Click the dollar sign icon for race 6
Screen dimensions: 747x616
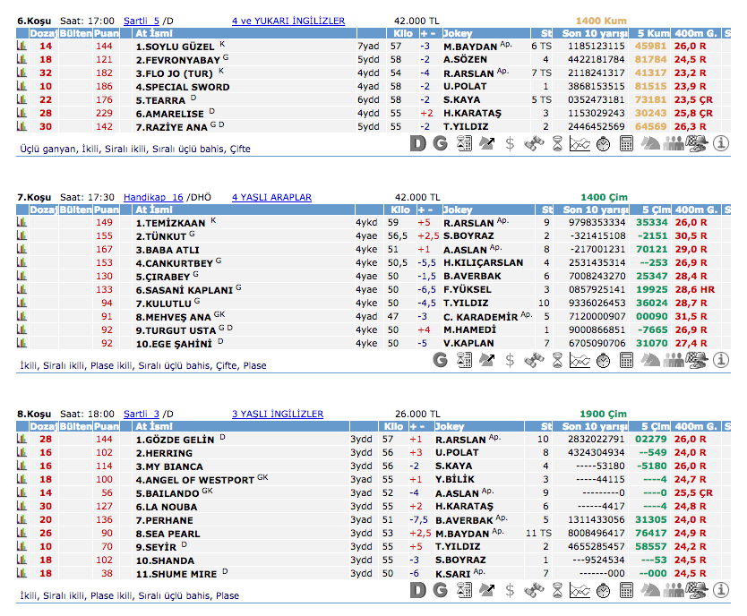510,143
